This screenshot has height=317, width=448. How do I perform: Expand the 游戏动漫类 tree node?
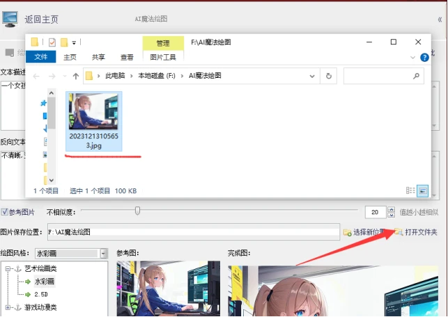8,307
